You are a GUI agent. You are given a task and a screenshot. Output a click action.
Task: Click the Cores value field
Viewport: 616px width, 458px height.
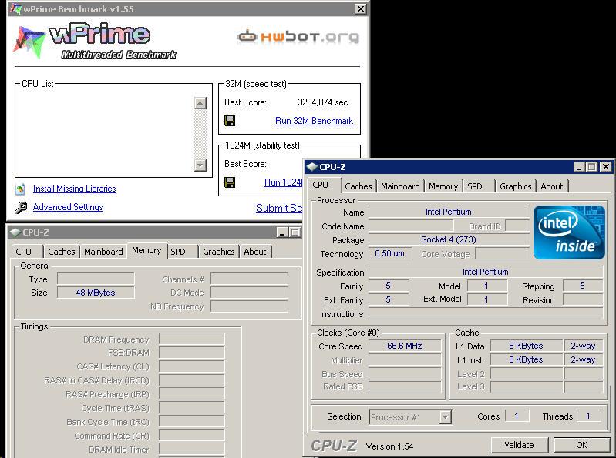[517, 416]
